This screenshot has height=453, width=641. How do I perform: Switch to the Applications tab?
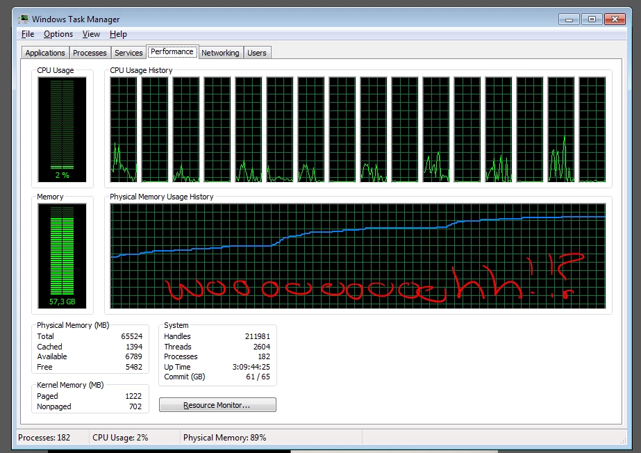[45, 53]
